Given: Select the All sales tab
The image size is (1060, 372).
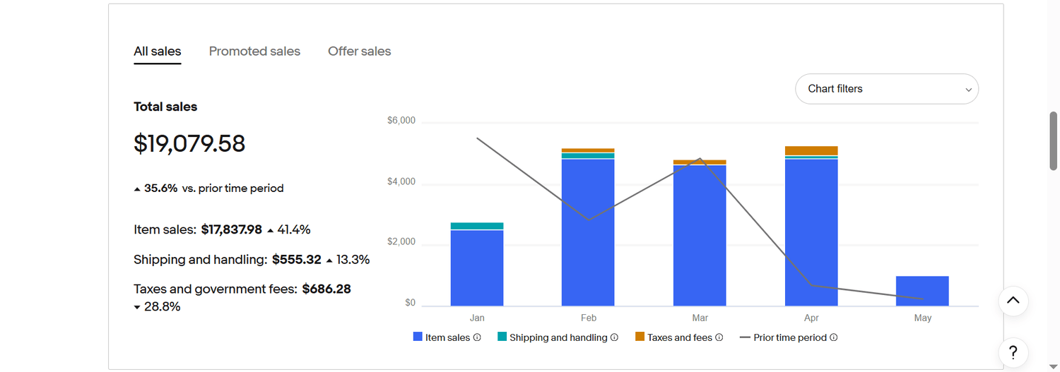Looking at the screenshot, I should 158,52.
